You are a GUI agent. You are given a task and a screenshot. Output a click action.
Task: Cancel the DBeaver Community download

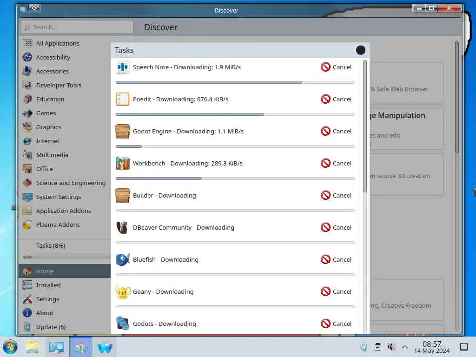[x=336, y=227]
